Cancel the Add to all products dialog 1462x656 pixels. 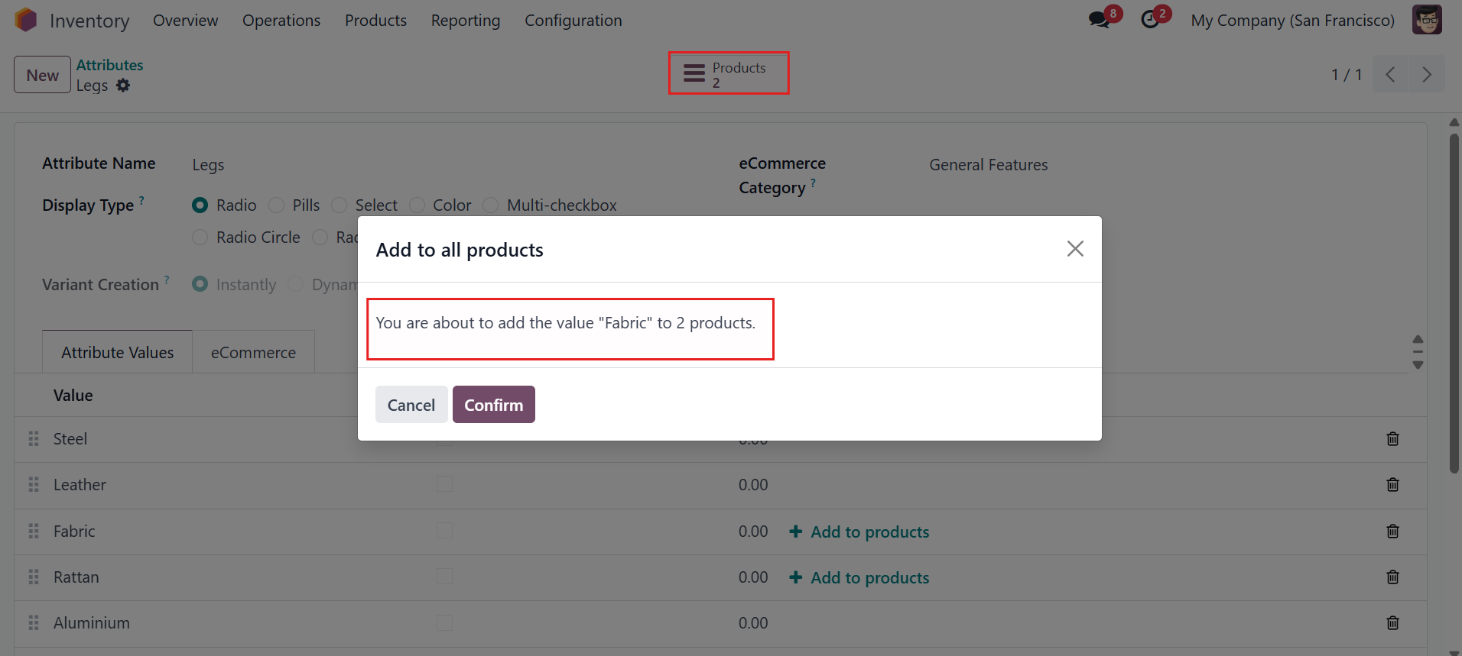[x=411, y=405]
